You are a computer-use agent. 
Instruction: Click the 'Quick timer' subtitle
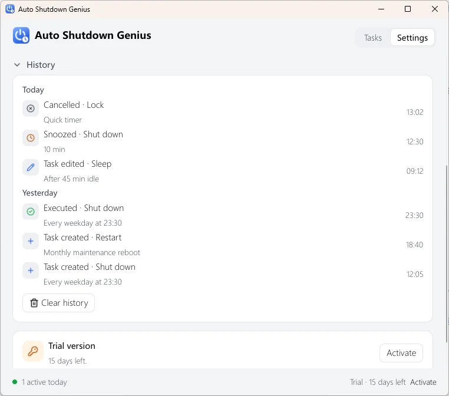(62, 120)
